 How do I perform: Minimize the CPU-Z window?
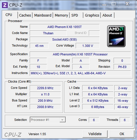104,4
